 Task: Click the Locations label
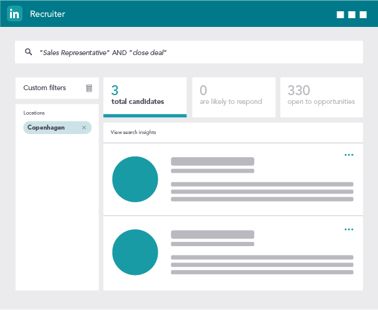click(x=34, y=113)
